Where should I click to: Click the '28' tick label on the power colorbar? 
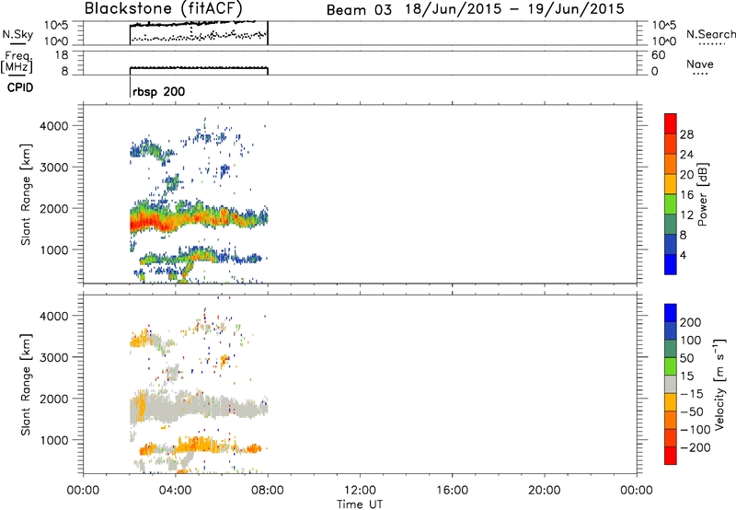686,134
